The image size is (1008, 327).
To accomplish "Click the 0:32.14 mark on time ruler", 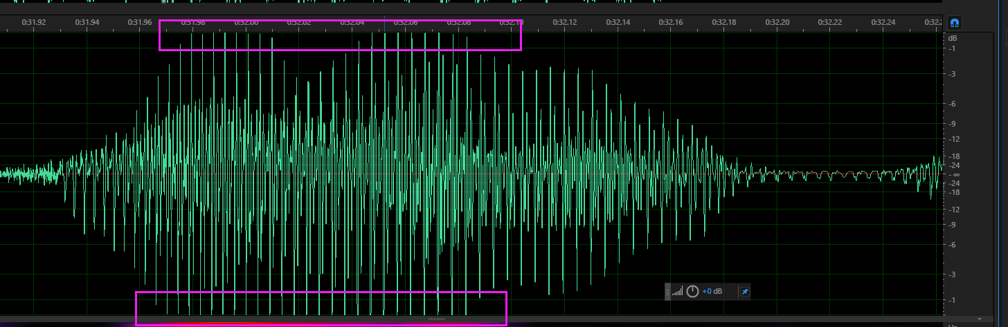I will pyautogui.click(x=618, y=23).
